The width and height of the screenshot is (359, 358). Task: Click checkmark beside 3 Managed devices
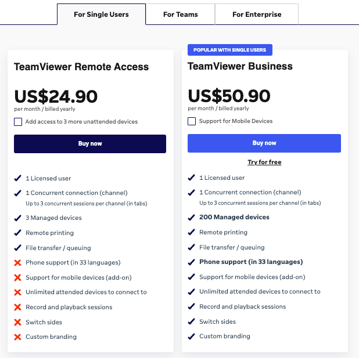[18, 218]
